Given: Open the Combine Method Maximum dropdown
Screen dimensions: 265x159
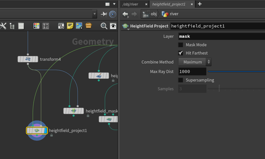Looking at the screenshot, I should click(195, 62).
